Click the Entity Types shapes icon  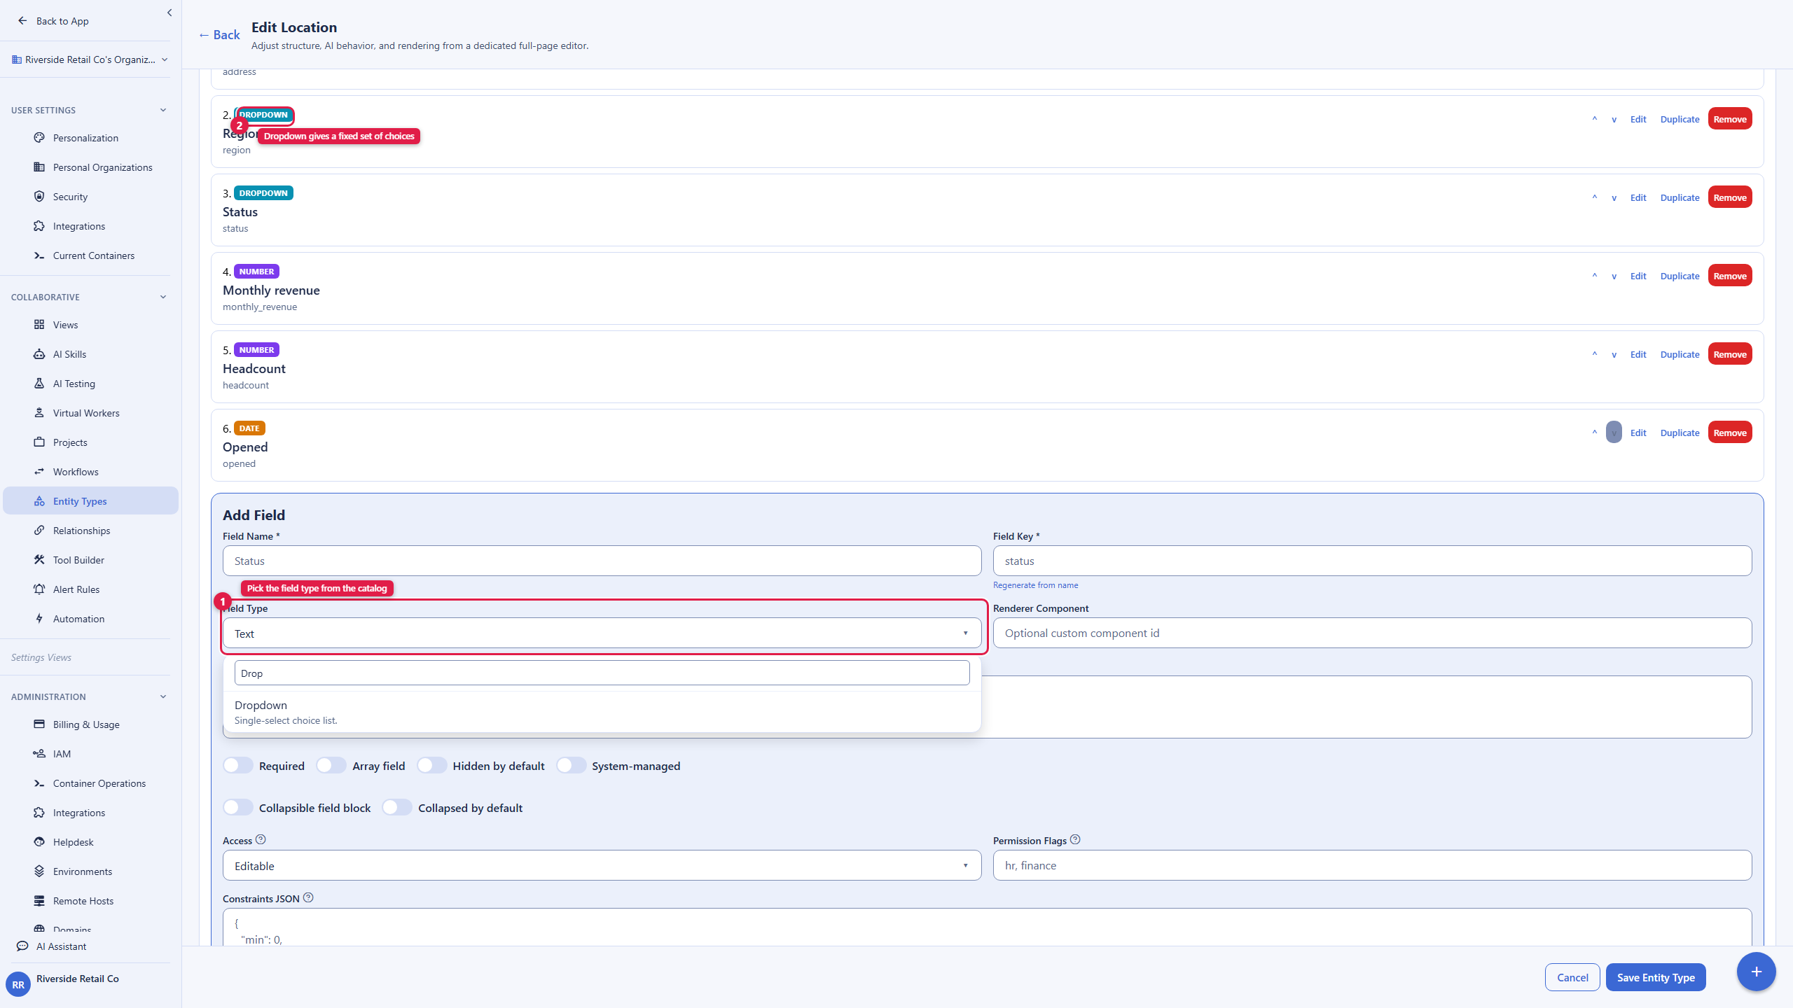(39, 501)
